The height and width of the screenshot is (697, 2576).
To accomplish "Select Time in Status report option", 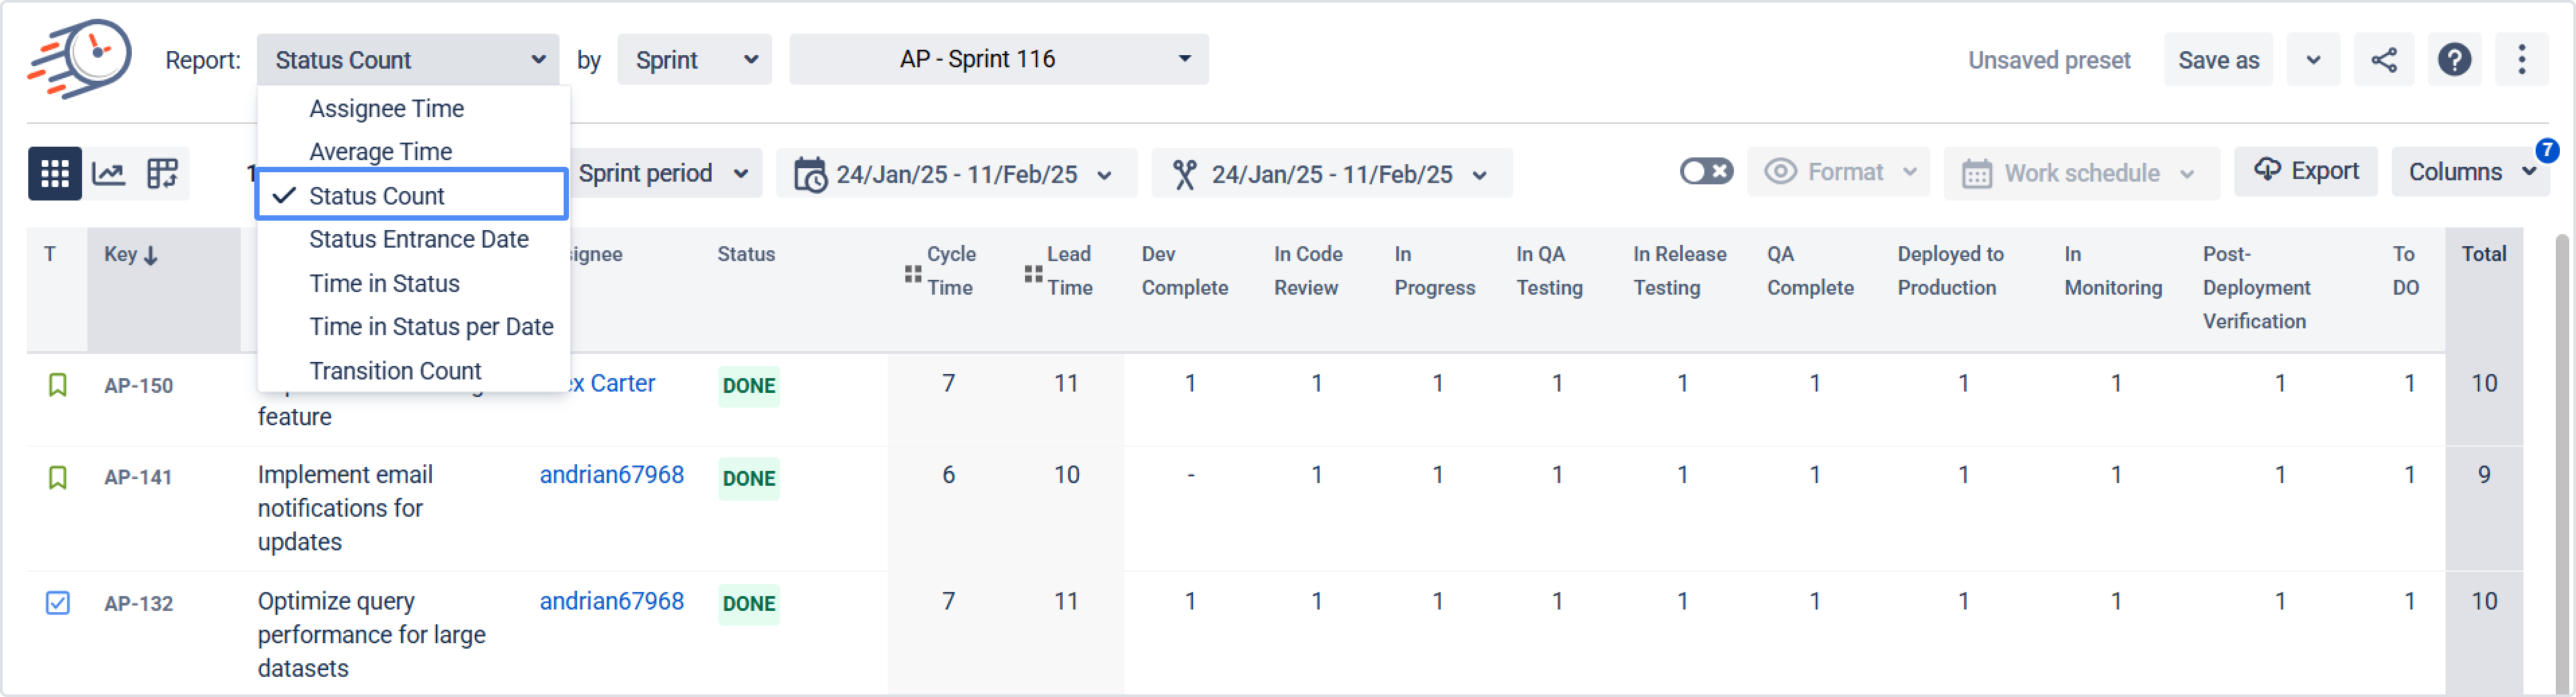I will tap(384, 284).
